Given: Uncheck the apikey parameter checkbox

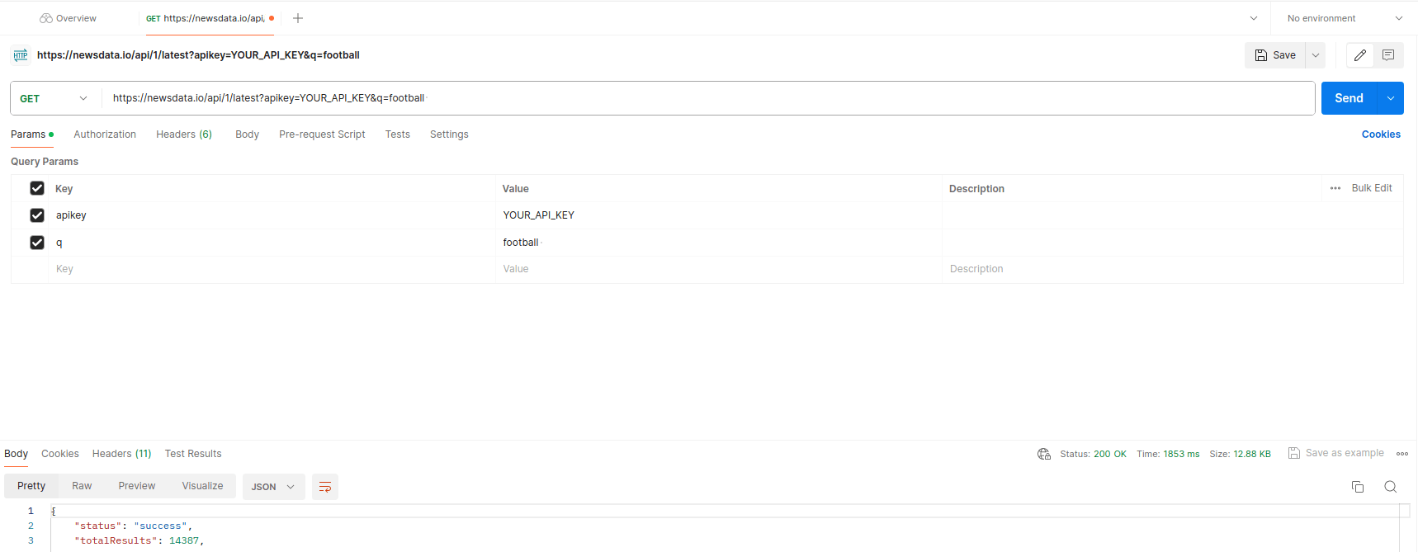Looking at the screenshot, I should (37, 215).
